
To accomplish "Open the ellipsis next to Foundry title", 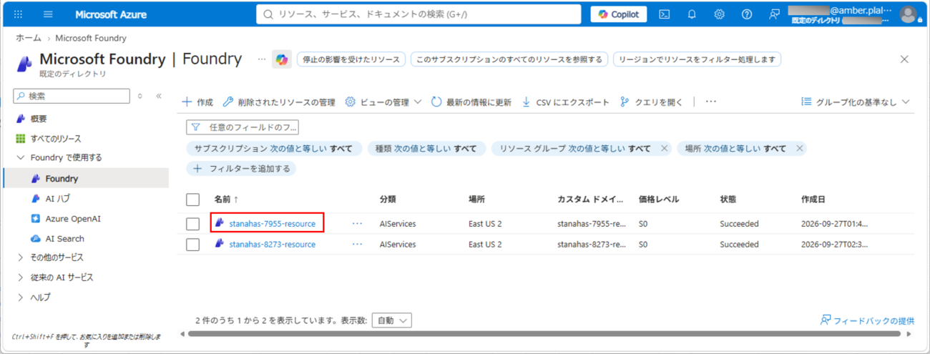I will coord(262,59).
